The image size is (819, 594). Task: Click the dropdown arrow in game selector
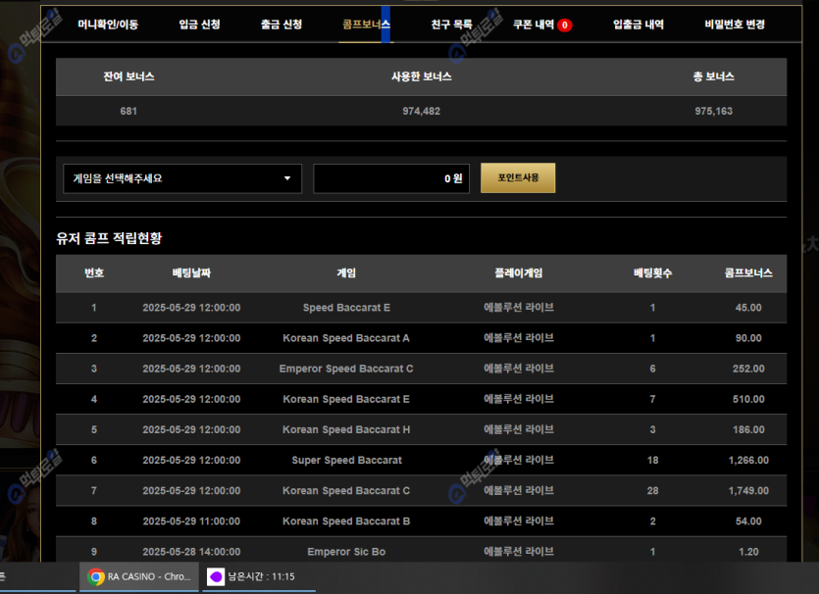pyautogui.click(x=287, y=178)
